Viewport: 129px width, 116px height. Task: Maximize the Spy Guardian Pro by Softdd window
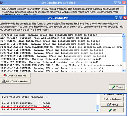[x=120, y=3]
